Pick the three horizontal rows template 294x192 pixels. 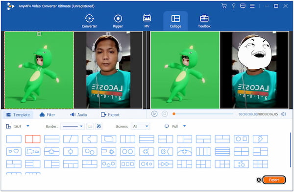147,139
